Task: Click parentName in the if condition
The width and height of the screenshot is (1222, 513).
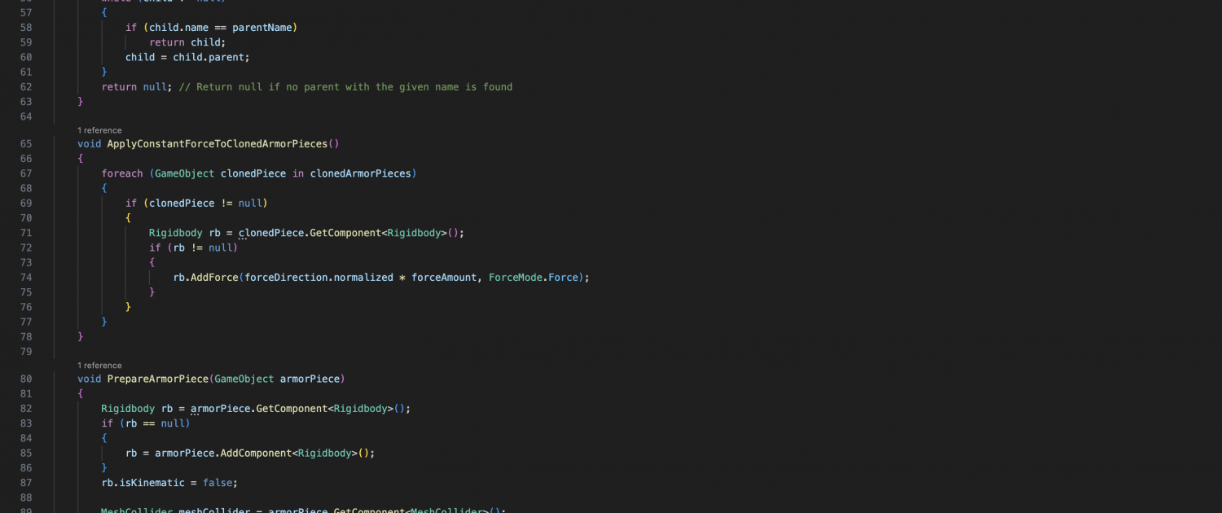Action: point(262,28)
